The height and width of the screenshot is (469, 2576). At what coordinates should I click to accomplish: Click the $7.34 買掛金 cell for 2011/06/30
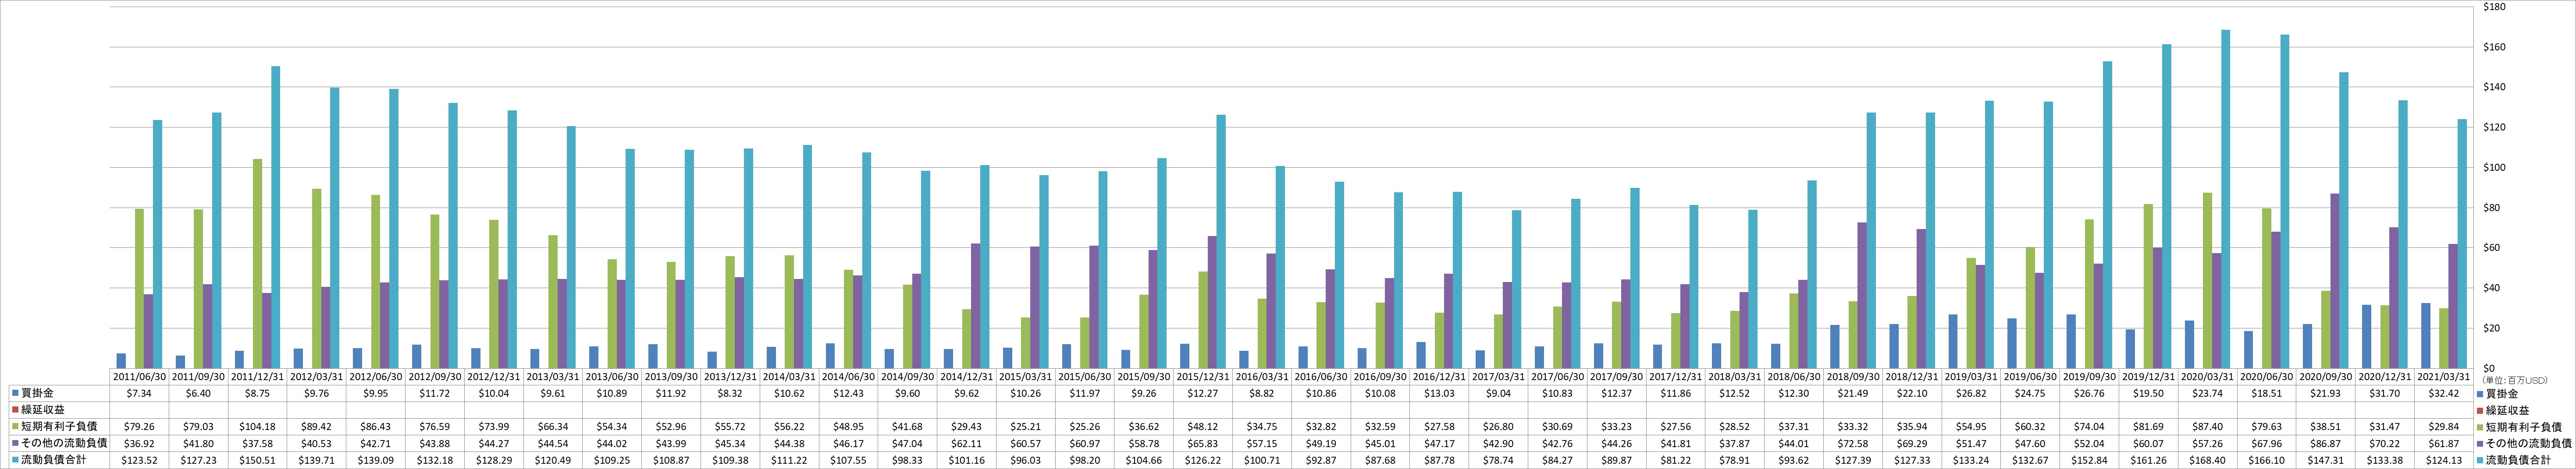[139, 394]
